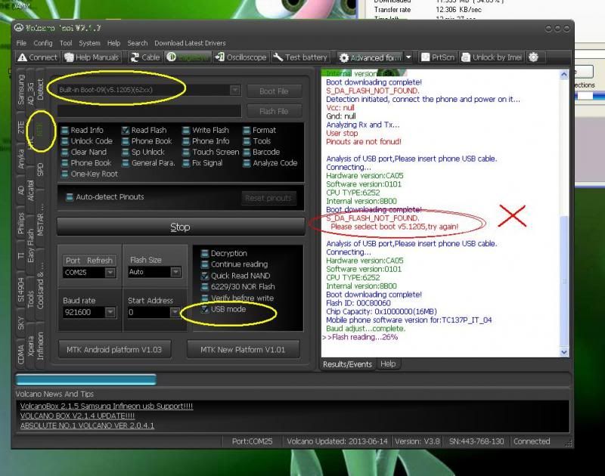The image size is (605, 476).
Task: Open Download Latest Drivers menu
Action: pyautogui.click(x=190, y=43)
